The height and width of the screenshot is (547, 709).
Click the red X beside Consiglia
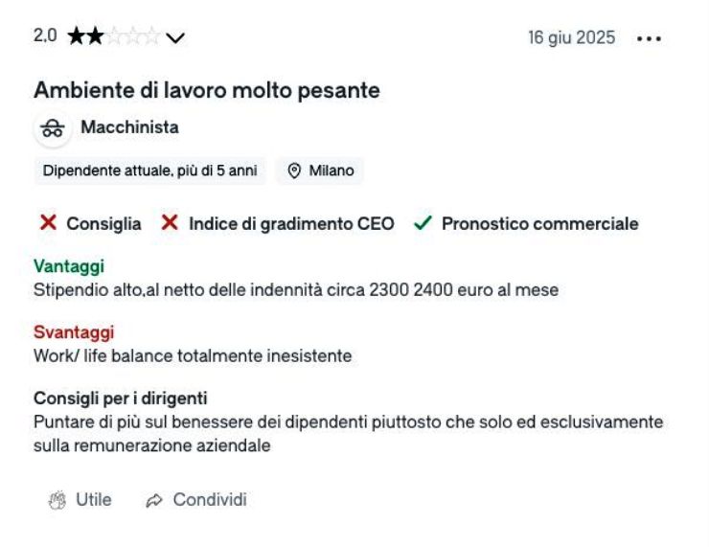tap(48, 223)
